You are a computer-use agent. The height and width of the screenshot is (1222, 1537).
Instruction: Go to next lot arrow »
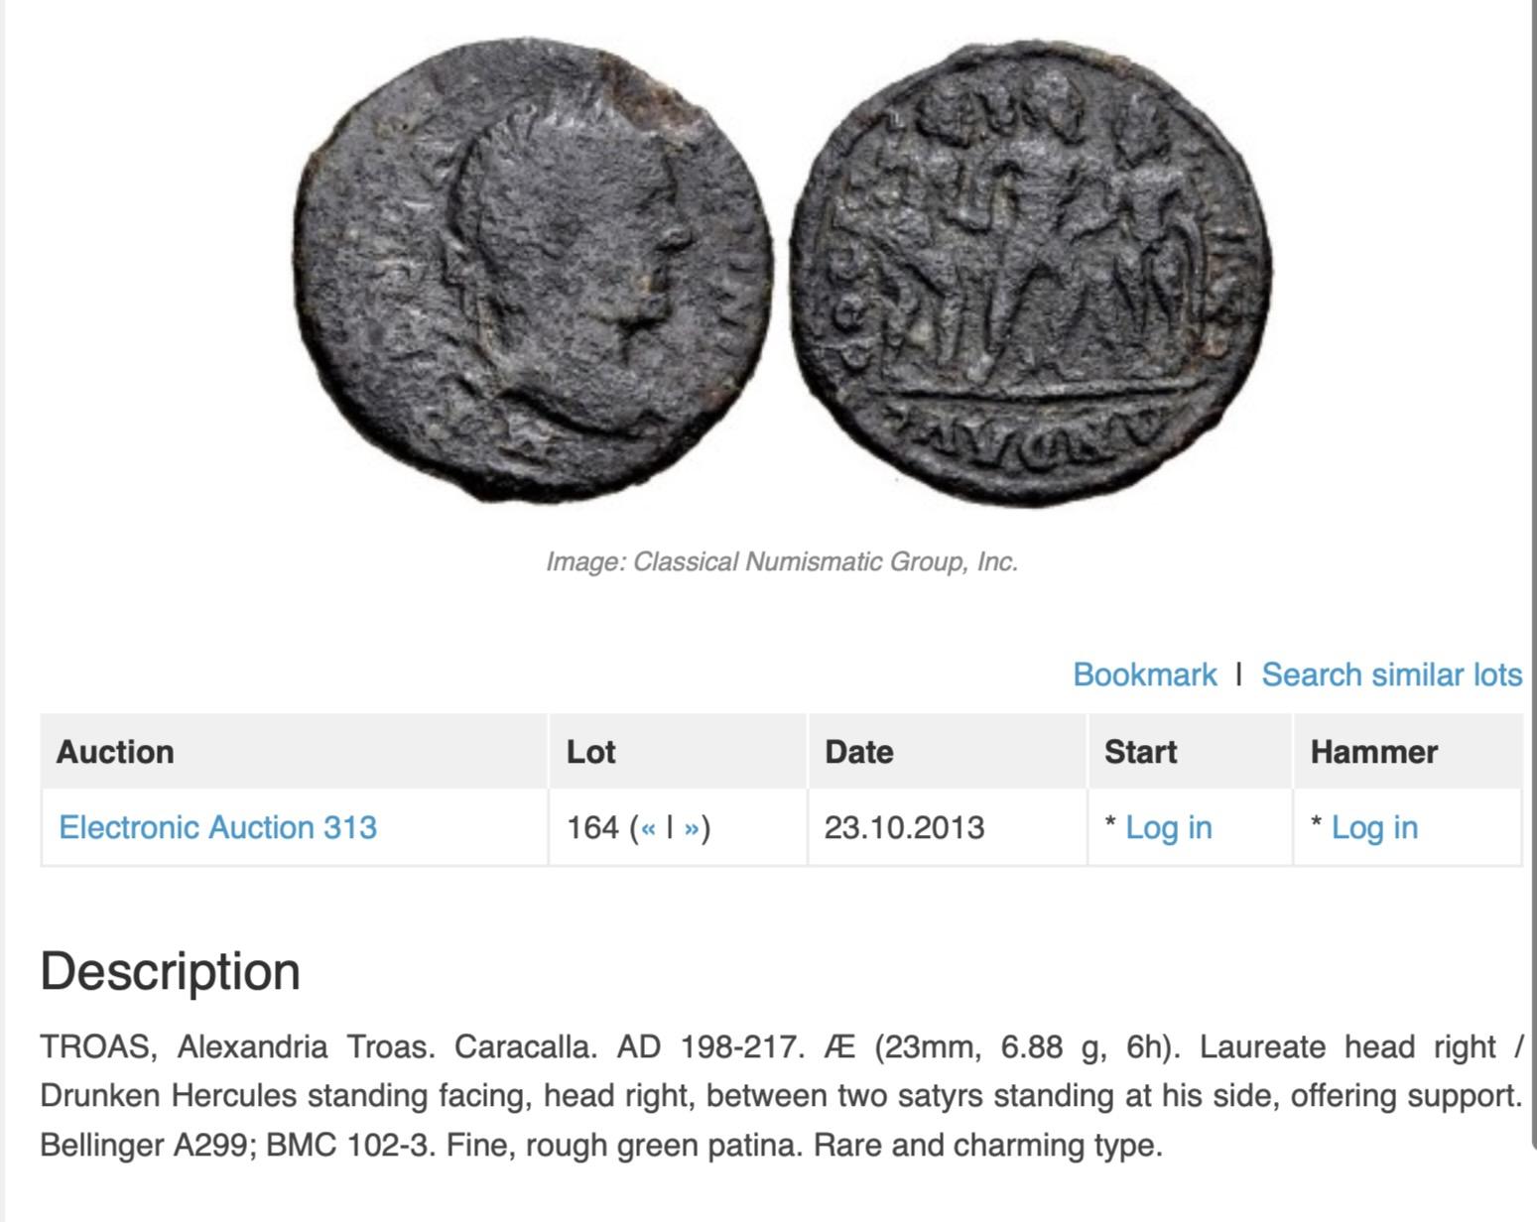click(692, 828)
